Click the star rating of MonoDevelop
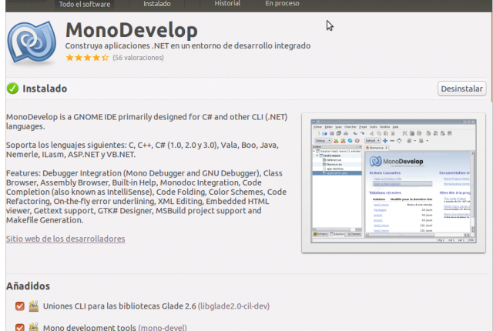The height and width of the screenshot is (331, 493). [x=87, y=58]
